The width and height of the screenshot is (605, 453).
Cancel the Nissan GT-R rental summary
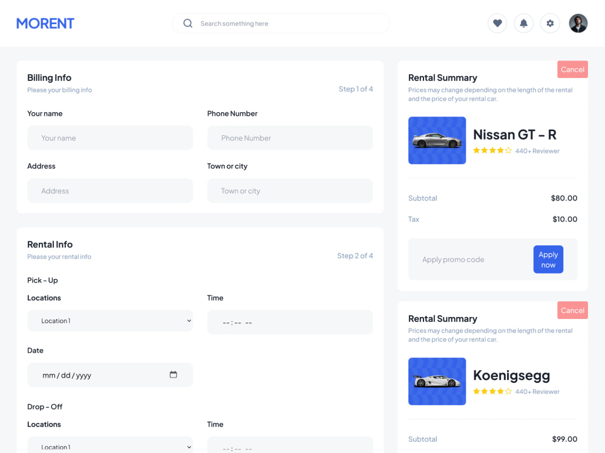(572, 69)
